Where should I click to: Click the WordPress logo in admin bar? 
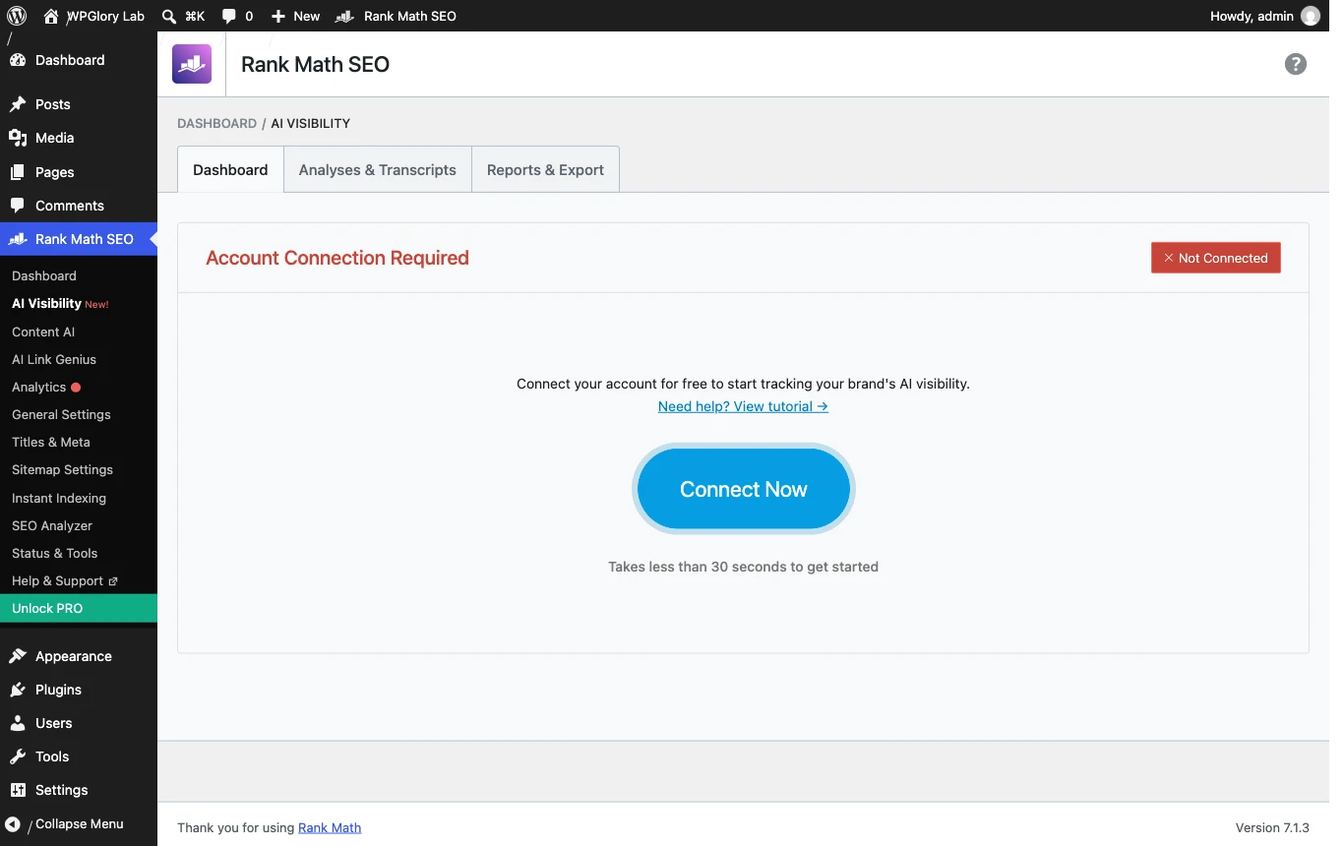[17, 16]
